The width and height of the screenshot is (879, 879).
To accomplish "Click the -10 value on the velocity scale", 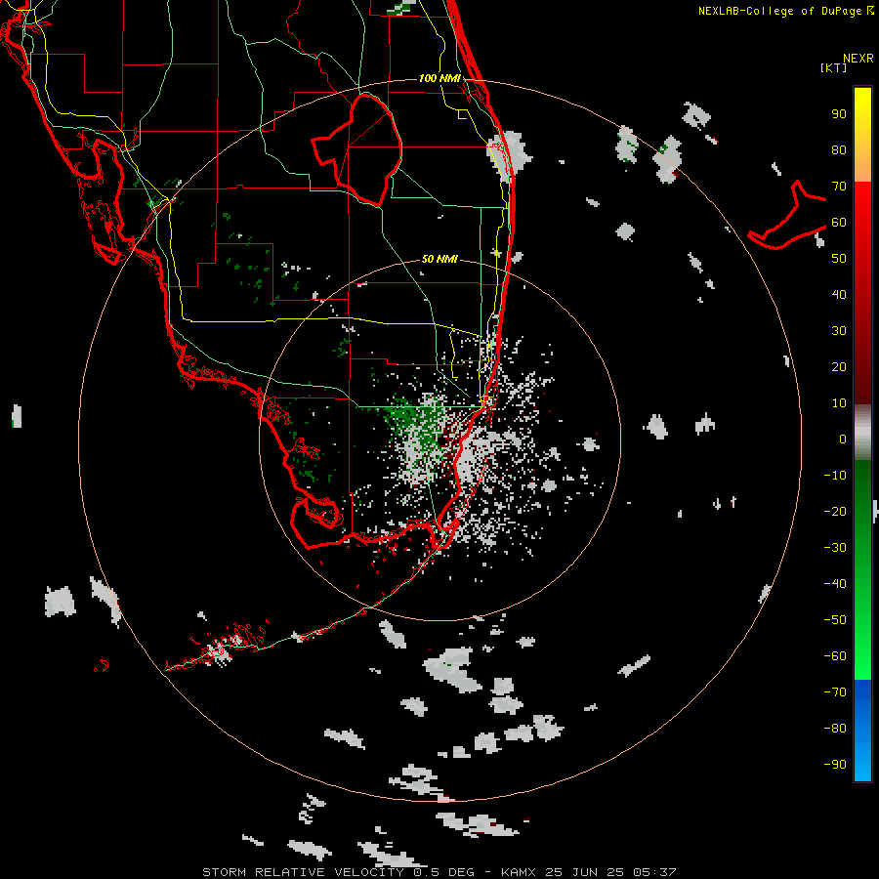I will 835,476.
